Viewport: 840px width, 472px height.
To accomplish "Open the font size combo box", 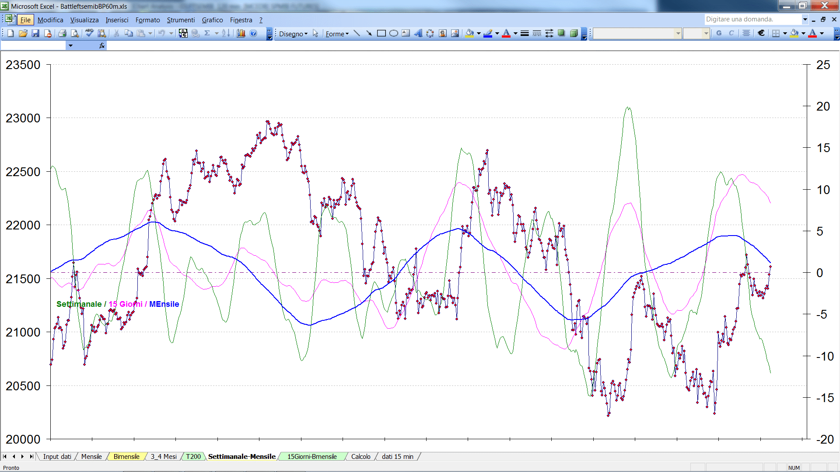I will coord(696,33).
